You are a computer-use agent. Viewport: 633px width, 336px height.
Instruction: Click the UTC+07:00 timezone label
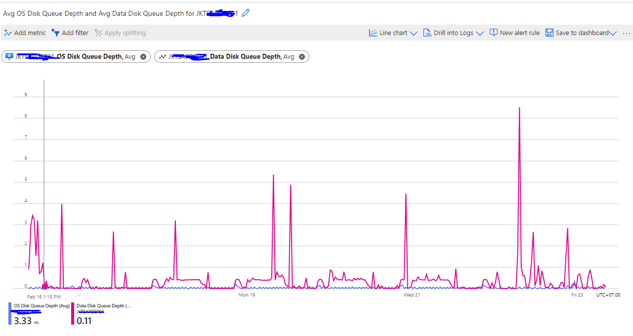pyautogui.click(x=608, y=295)
